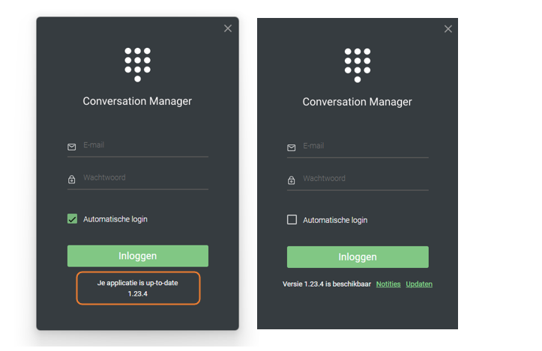Click the 'Je applicatie is up-to-date' message
Screen dimensions: 542x351
[x=138, y=284]
